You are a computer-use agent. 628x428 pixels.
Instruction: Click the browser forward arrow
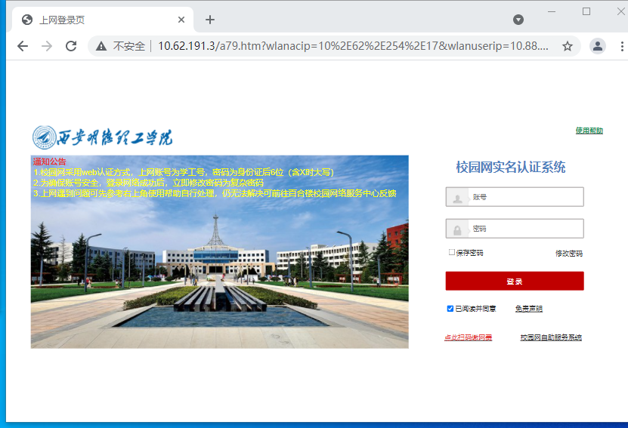click(47, 46)
